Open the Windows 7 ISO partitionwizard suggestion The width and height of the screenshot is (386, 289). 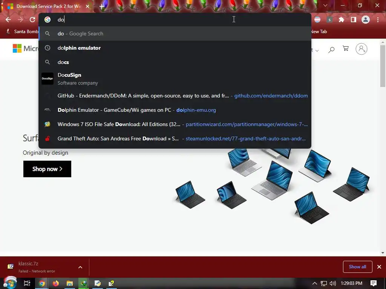tap(175, 124)
